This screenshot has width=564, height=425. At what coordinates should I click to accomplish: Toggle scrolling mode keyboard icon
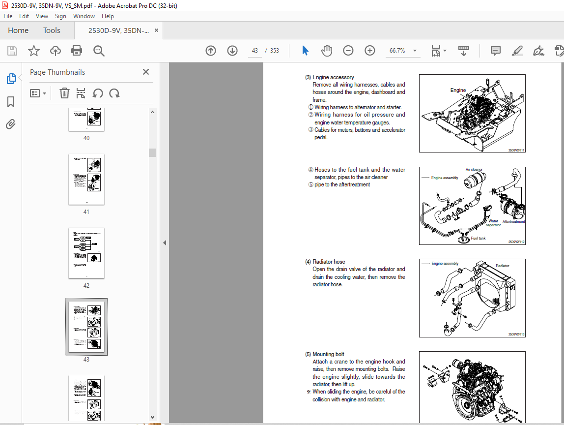point(464,51)
